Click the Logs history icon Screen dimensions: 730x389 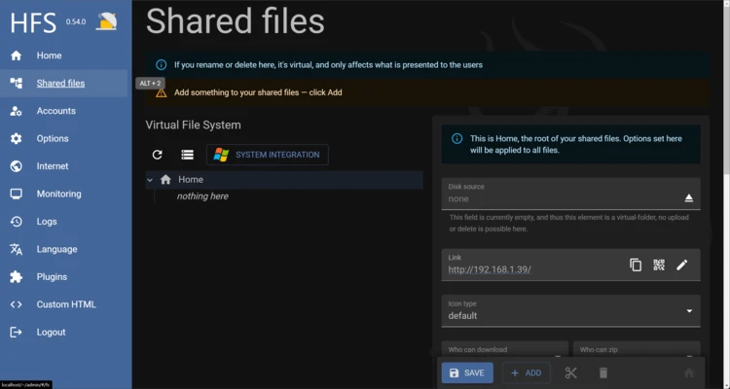pyautogui.click(x=16, y=222)
